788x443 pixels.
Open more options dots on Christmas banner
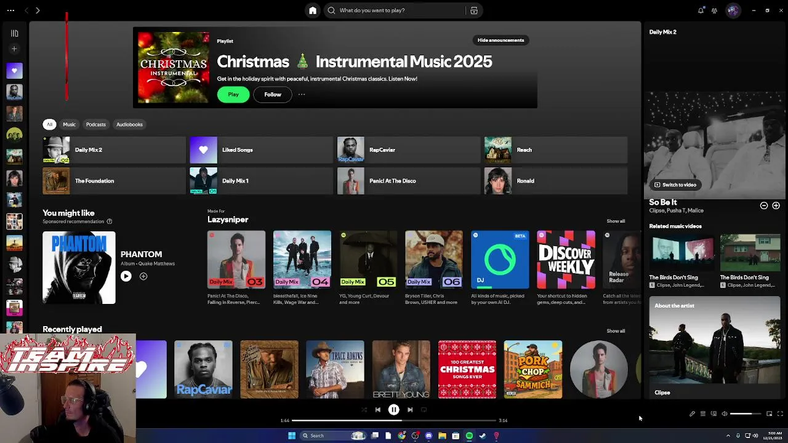click(302, 95)
